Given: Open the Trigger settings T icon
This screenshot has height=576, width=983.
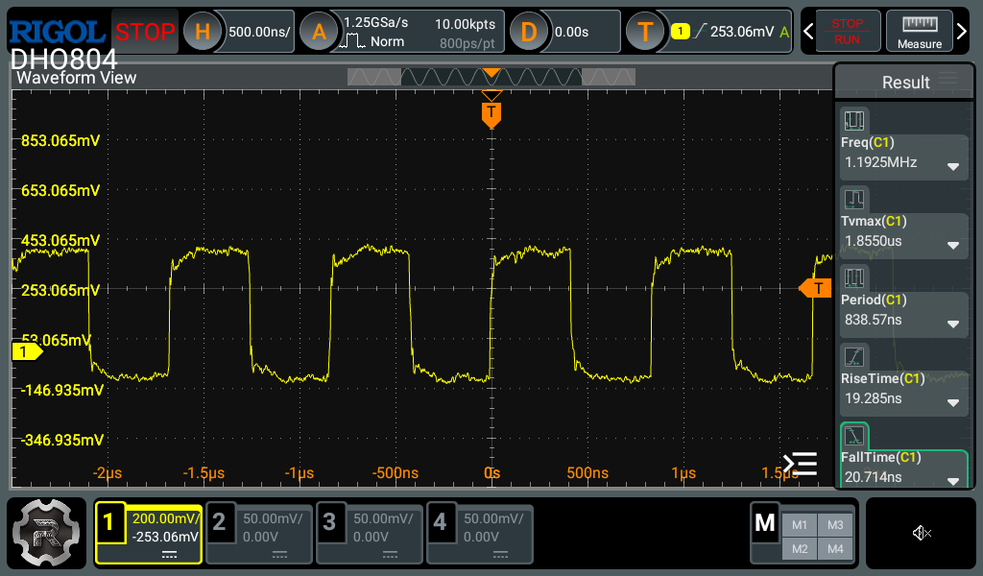Looking at the screenshot, I should click(x=646, y=32).
